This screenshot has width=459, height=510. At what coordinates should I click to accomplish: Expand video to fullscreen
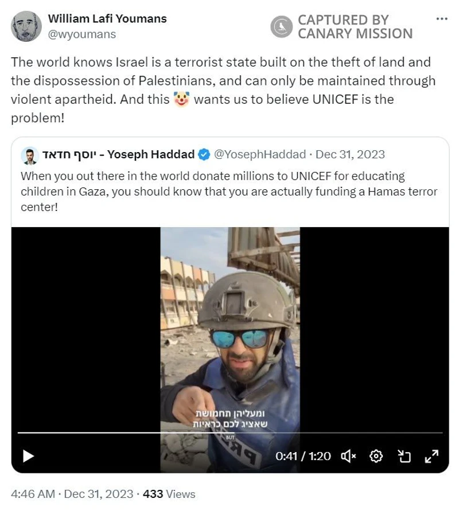432,456
